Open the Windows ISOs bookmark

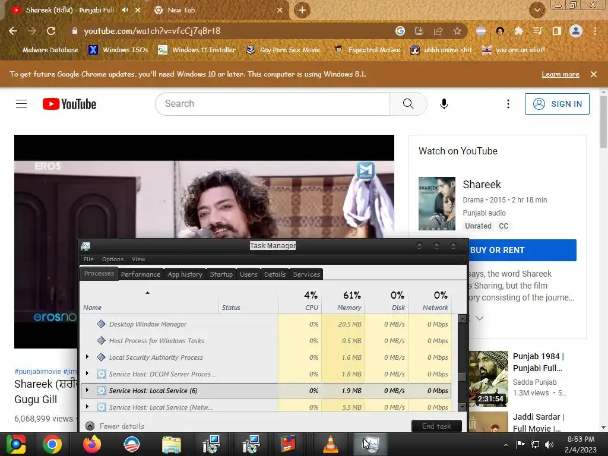click(118, 50)
